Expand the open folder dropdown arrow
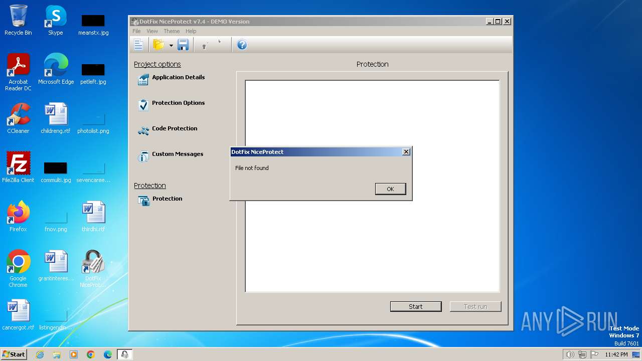 tap(171, 46)
